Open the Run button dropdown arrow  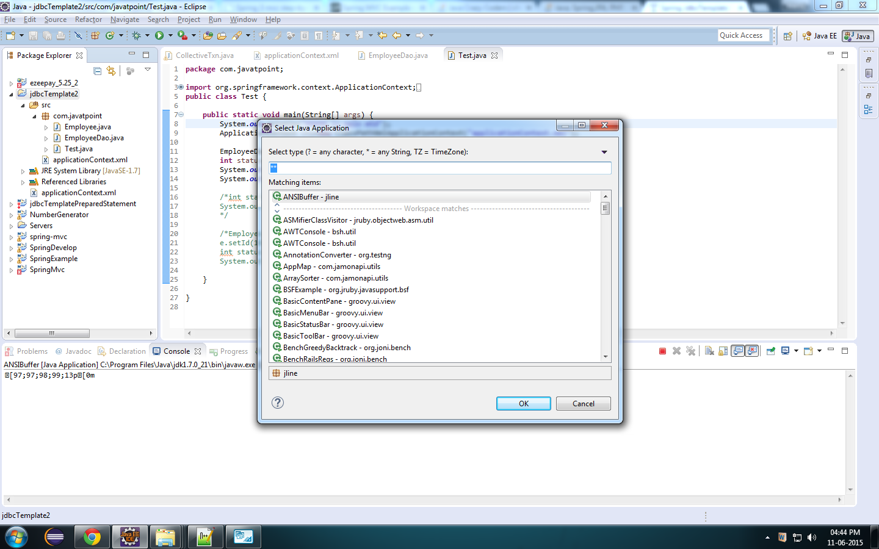[170, 35]
